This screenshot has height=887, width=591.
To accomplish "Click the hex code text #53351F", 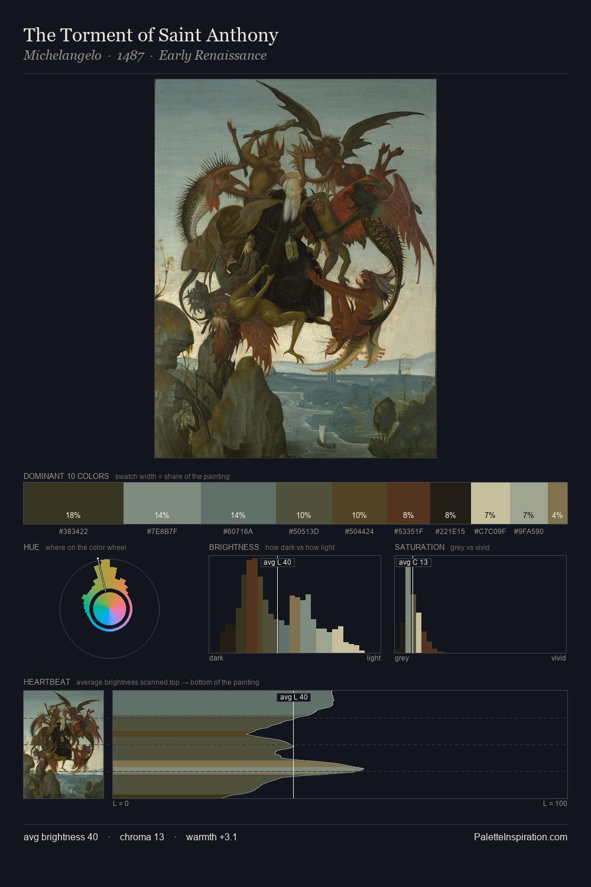I will [408, 532].
